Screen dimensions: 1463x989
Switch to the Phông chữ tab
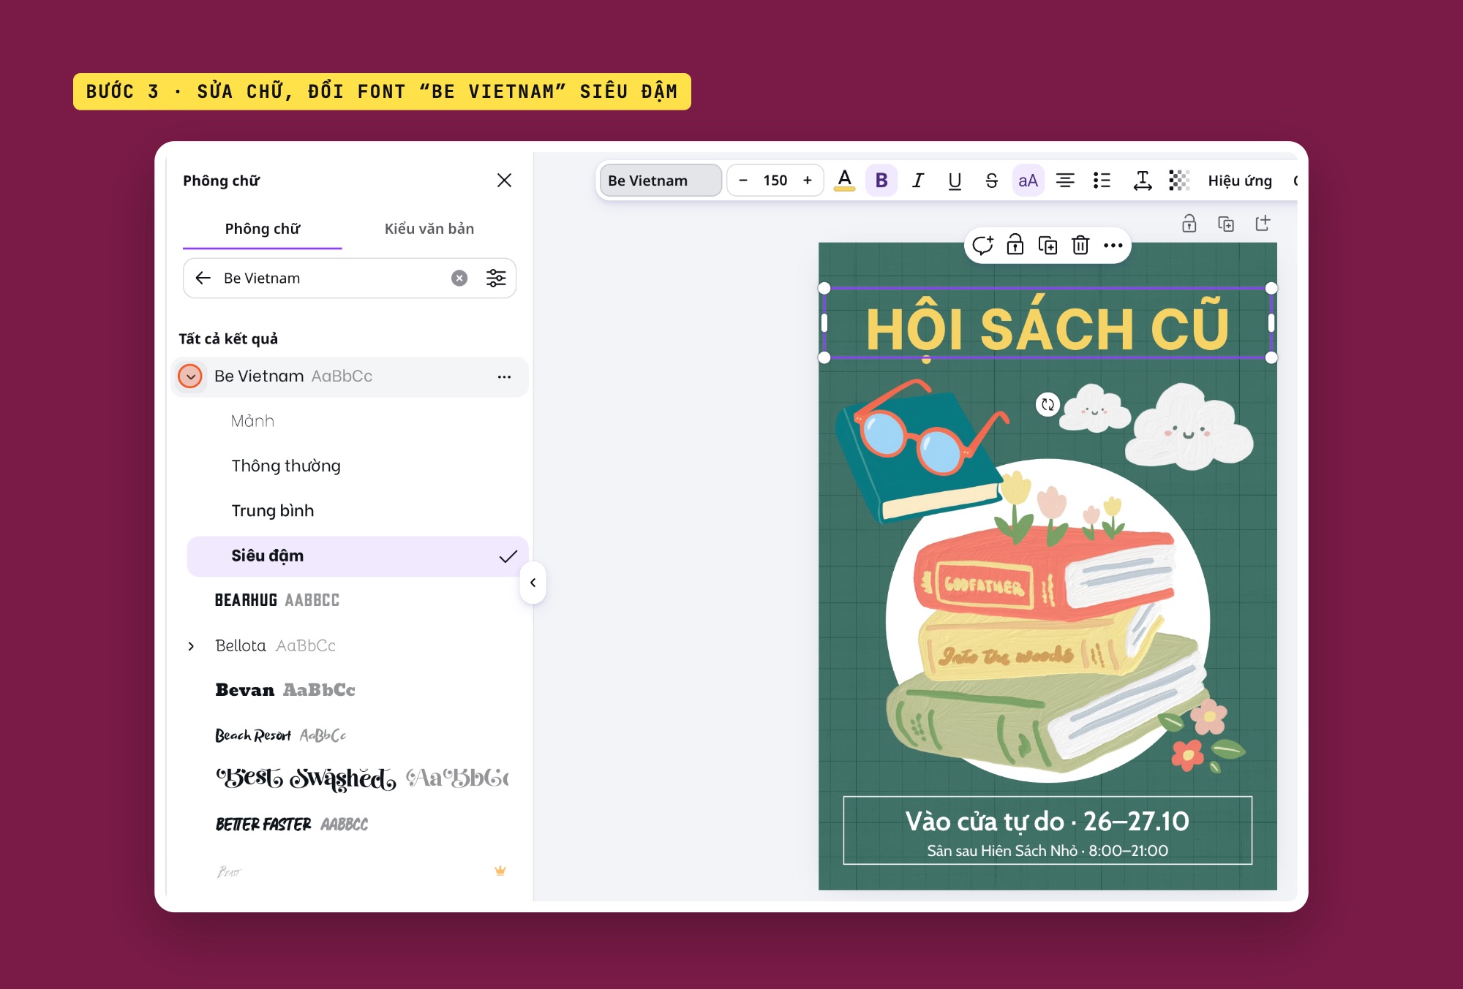[x=263, y=229]
